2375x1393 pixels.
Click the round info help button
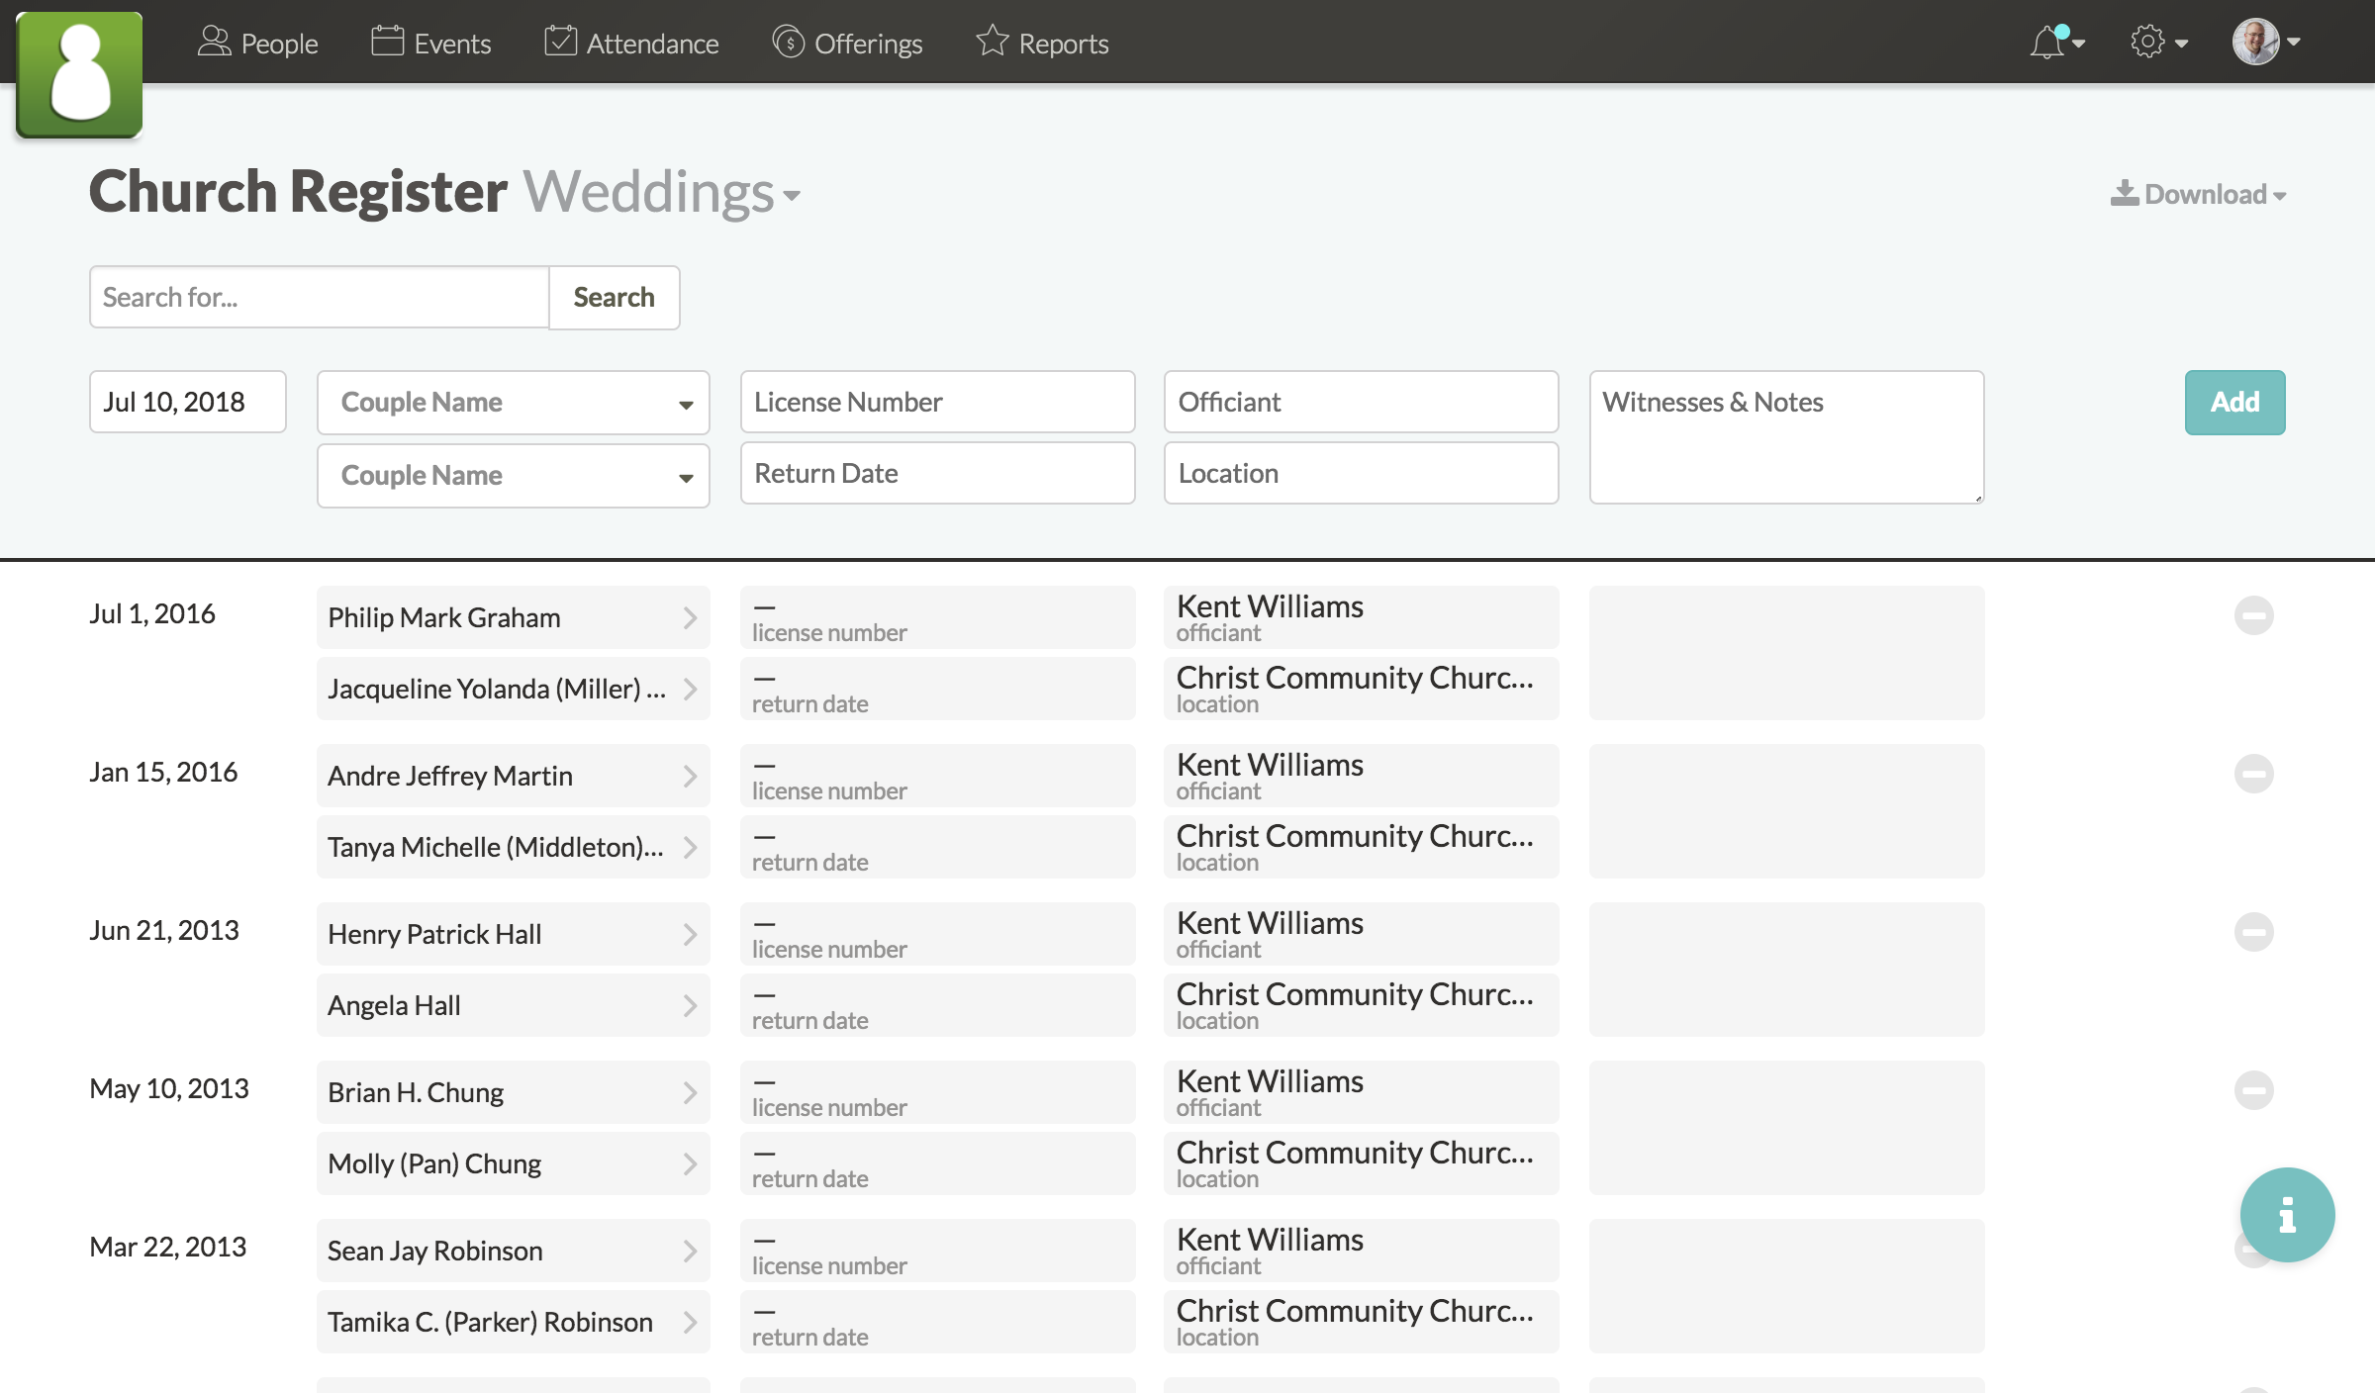coord(2287,1215)
